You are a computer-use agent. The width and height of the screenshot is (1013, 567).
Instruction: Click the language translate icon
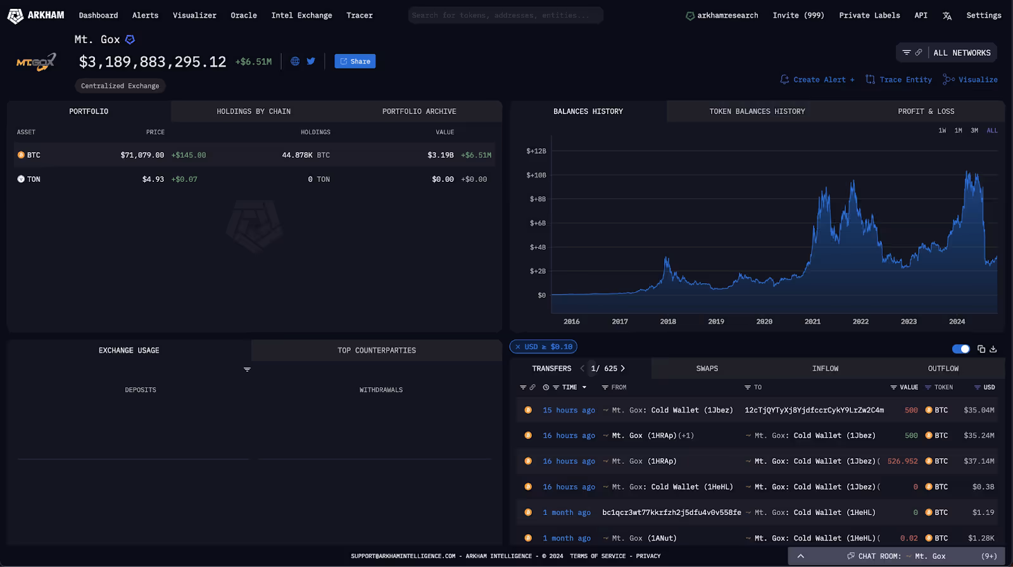(x=947, y=16)
